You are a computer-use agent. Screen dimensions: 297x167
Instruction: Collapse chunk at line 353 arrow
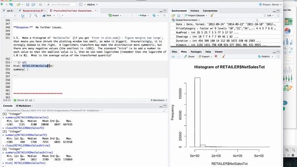pos(11,62)
